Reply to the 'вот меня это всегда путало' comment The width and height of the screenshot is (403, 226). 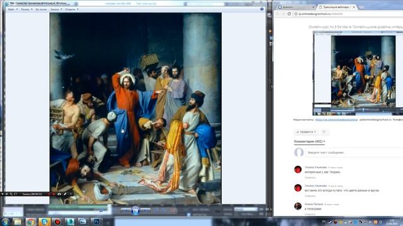[x=310, y=196]
